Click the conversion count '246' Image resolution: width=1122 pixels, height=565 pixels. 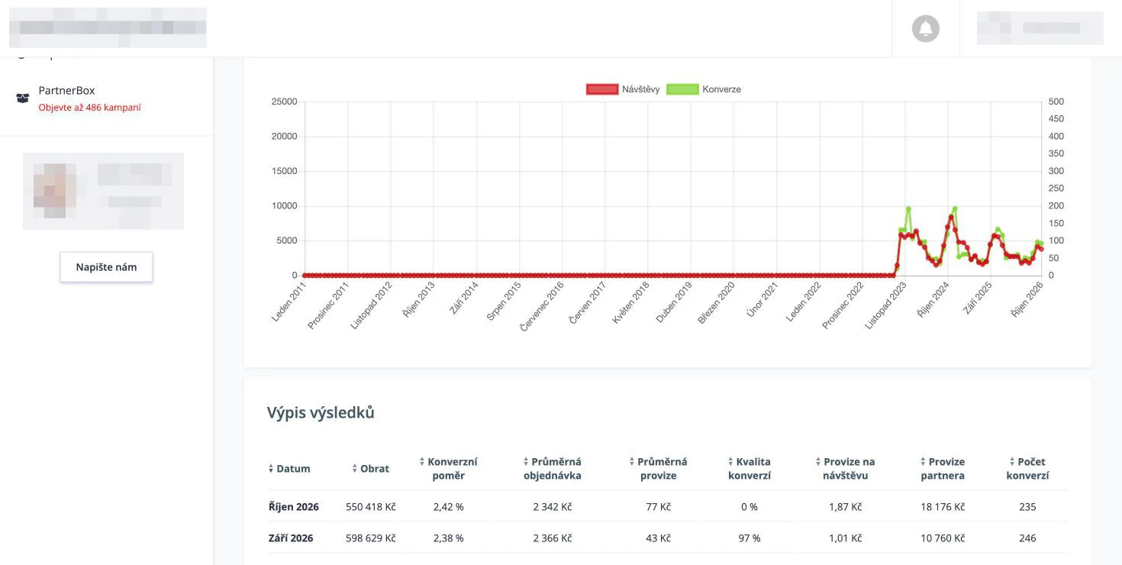point(1027,538)
